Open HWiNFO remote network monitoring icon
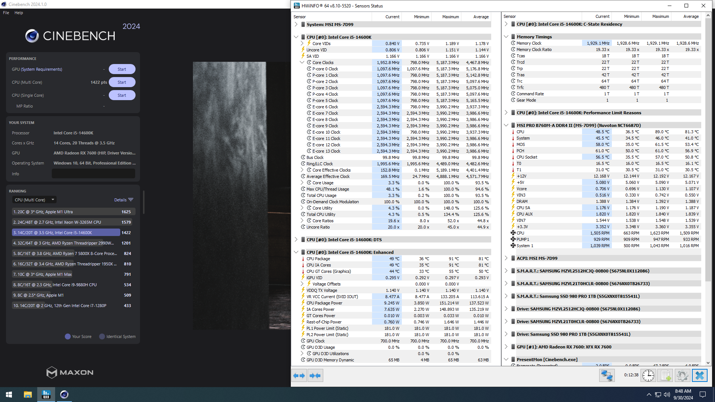The width and height of the screenshot is (715, 402). coord(607,375)
